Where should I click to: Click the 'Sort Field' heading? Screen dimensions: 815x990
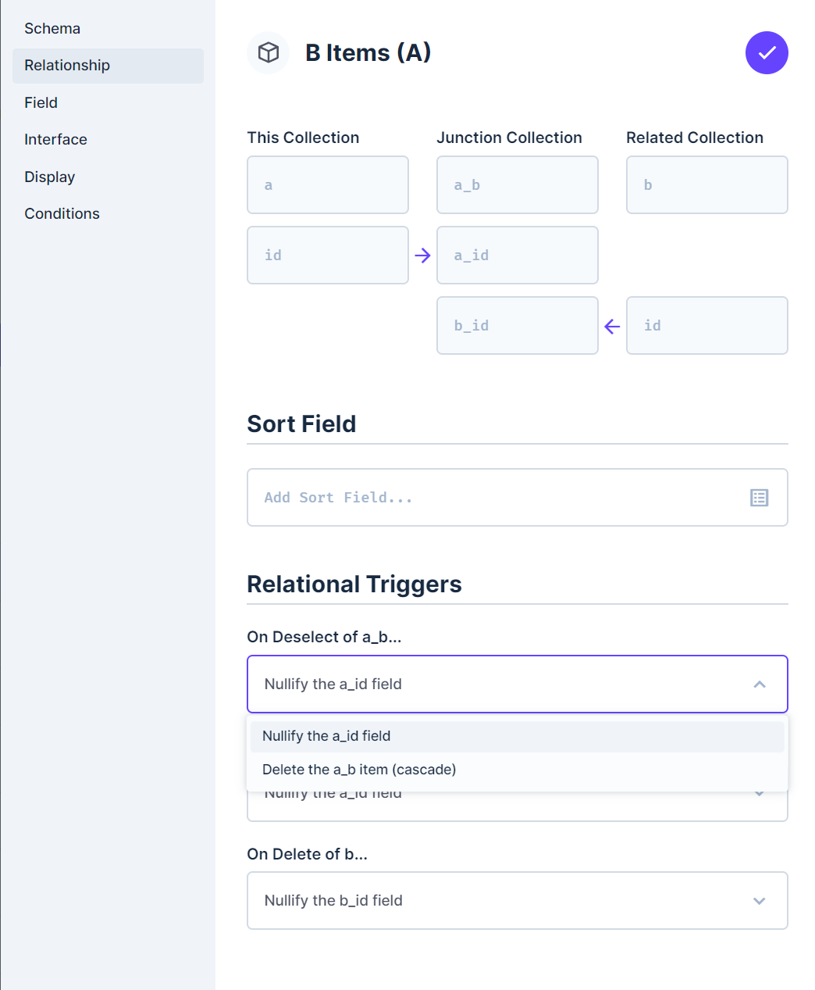tap(301, 424)
